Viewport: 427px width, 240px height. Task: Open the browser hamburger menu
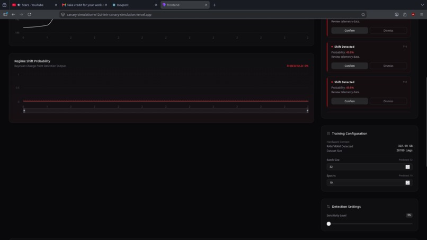422,14
